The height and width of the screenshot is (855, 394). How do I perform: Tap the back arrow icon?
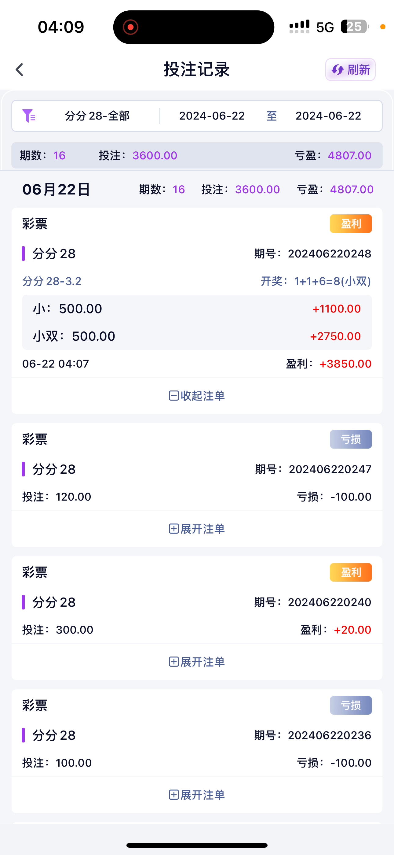[x=20, y=70]
